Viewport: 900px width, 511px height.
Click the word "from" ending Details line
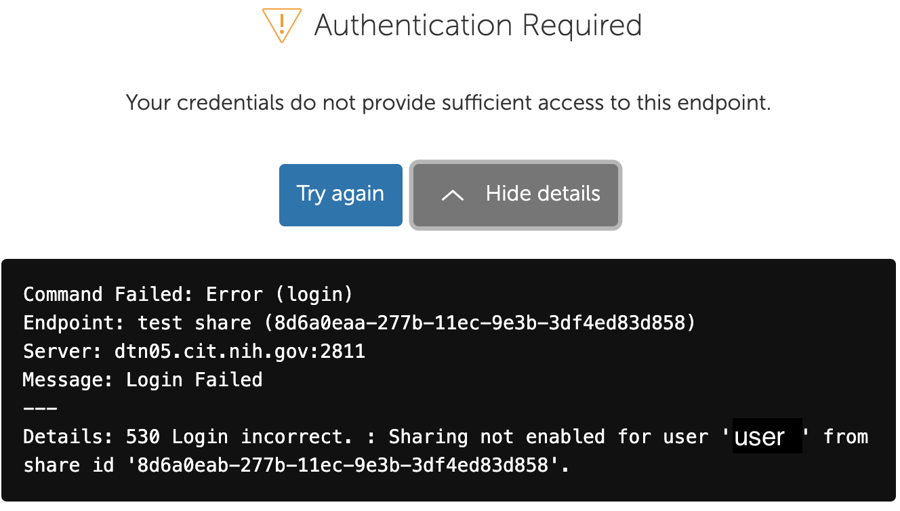(x=845, y=436)
